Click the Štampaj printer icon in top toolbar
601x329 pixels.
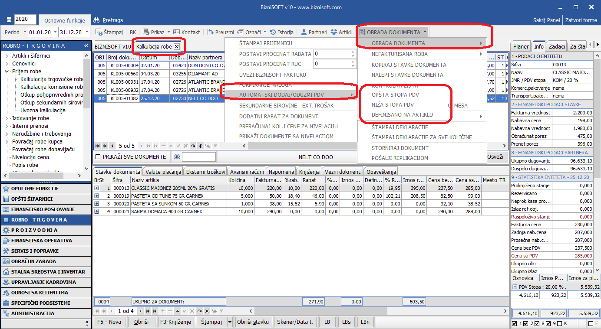coord(99,32)
